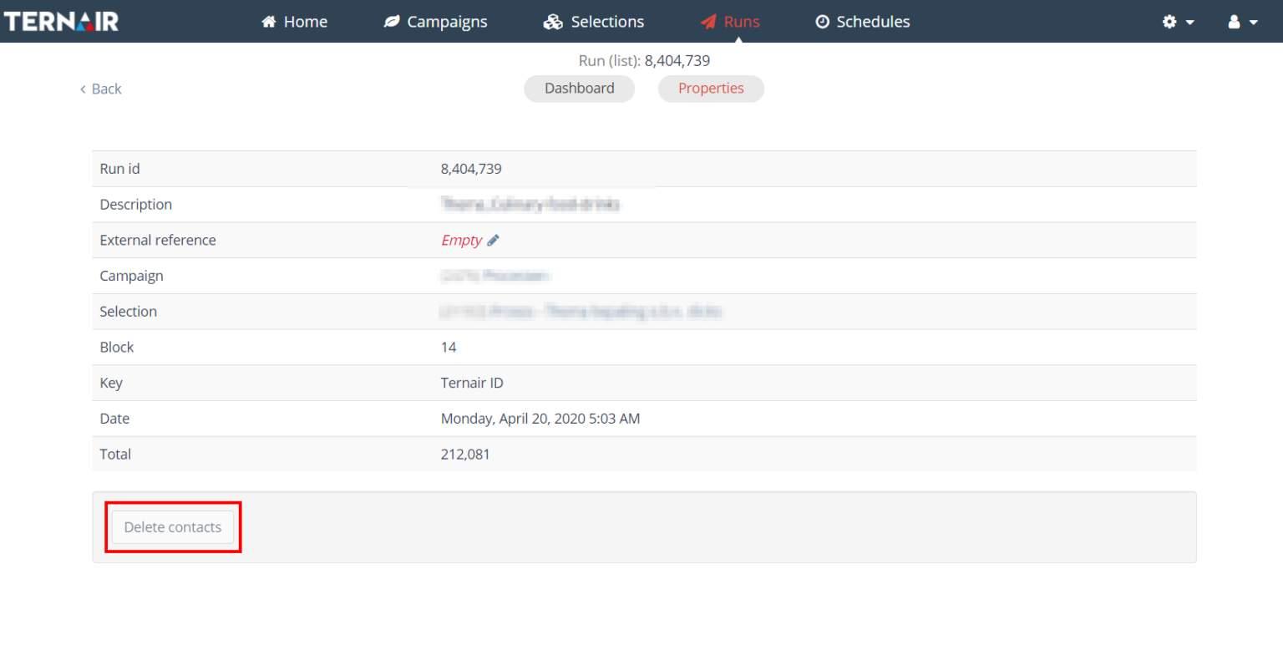Image resolution: width=1283 pixels, height=671 pixels.
Task: Open the settings gear menu
Action: pos(1178,22)
